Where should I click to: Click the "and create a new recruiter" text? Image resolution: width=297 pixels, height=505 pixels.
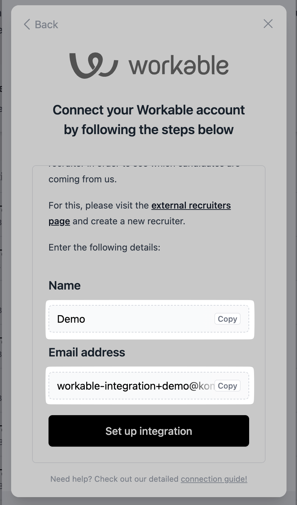(x=129, y=221)
